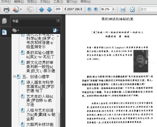Click the Print icon in toolbar

(6, 9)
